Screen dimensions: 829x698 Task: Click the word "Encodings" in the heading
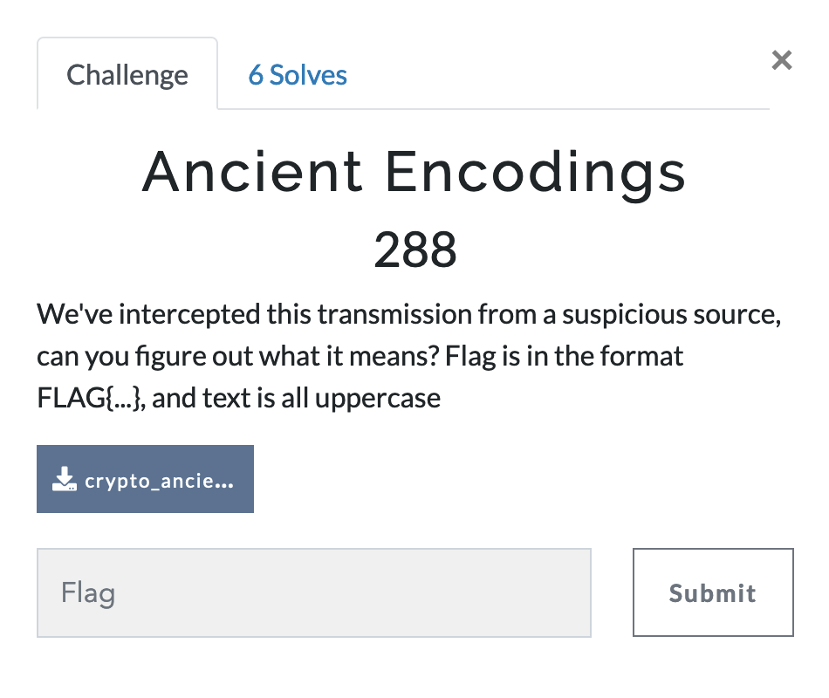tap(536, 172)
